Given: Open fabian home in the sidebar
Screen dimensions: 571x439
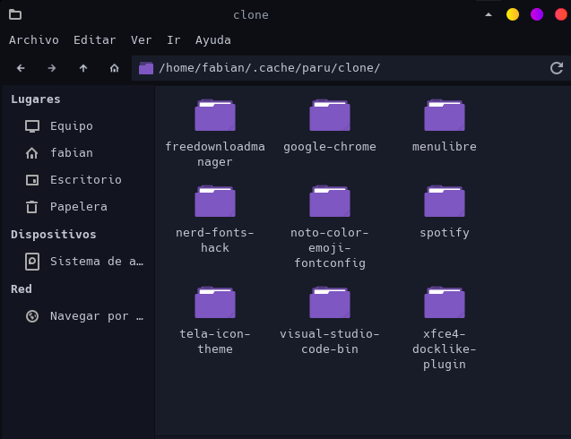Looking at the screenshot, I should pyautogui.click(x=78, y=153).
